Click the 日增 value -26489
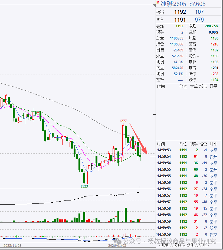Viewport: 223px width, 250px height. (x=178, y=50)
